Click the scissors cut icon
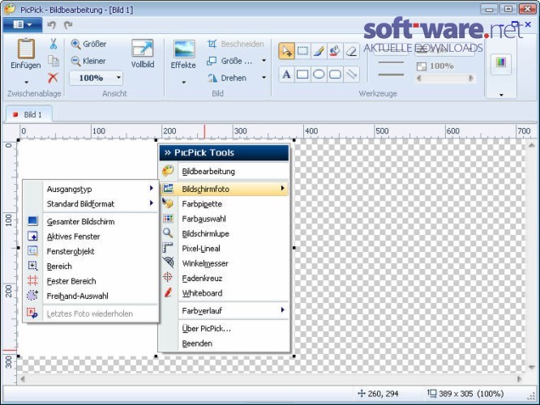The image size is (540, 405). pyautogui.click(x=53, y=44)
